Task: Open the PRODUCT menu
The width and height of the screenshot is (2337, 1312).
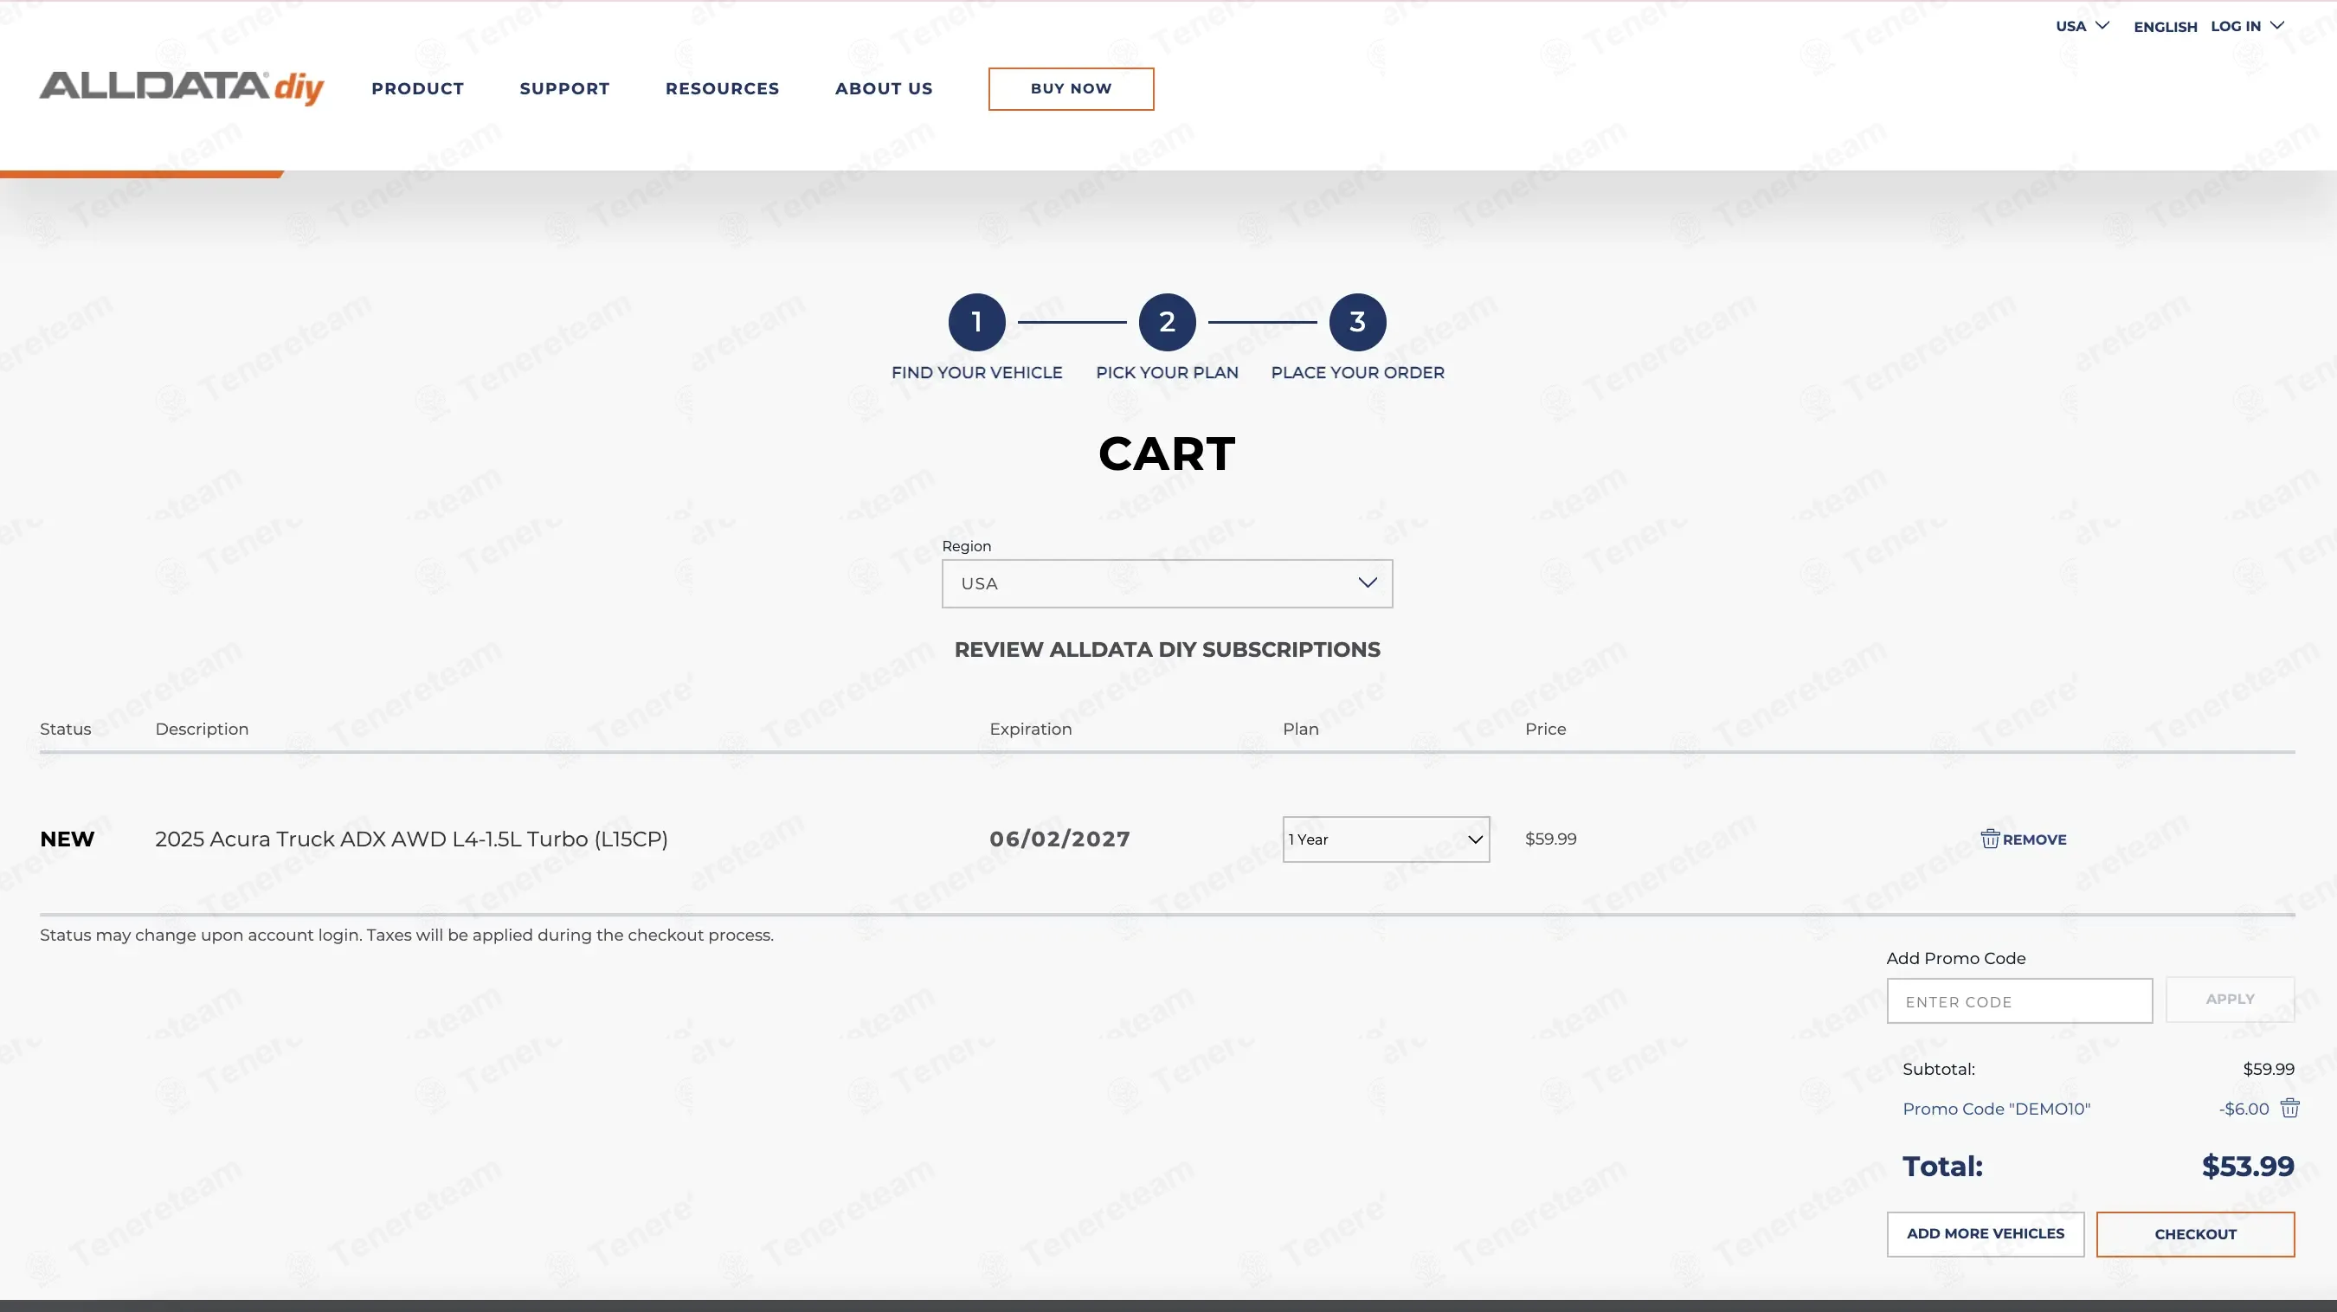Action: click(417, 89)
